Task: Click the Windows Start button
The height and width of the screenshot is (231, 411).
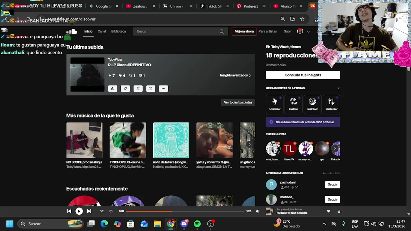Action: point(10,224)
